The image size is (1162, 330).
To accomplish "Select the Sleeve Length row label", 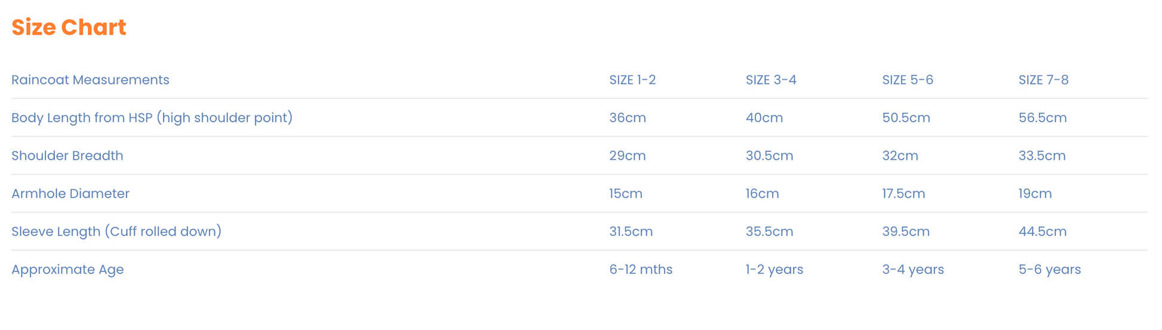I will [x=116, y=231].
